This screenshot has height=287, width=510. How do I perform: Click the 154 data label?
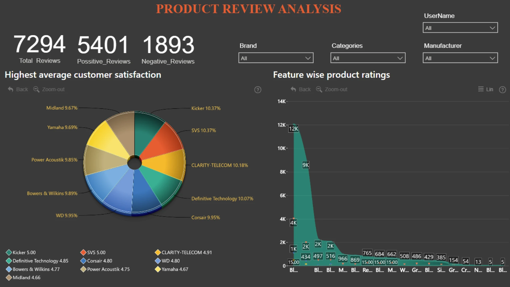click(453, 260)
